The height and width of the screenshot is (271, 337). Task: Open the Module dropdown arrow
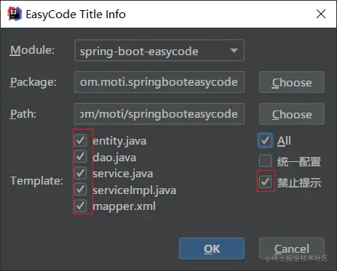pyautogui.click(x=234, y=51)
